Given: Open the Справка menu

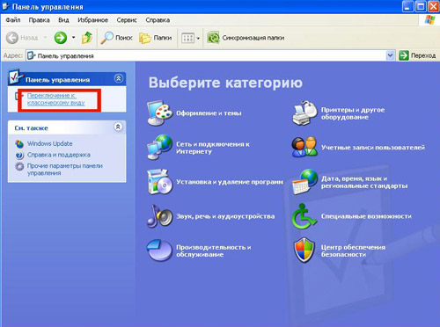Looking at the screenshot, I should 158,20.
